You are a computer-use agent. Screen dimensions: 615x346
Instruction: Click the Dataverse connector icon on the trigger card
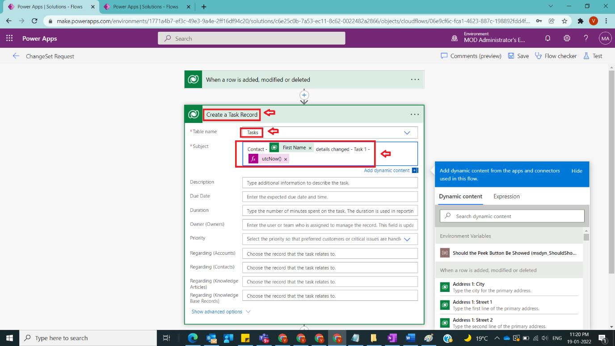193,79
